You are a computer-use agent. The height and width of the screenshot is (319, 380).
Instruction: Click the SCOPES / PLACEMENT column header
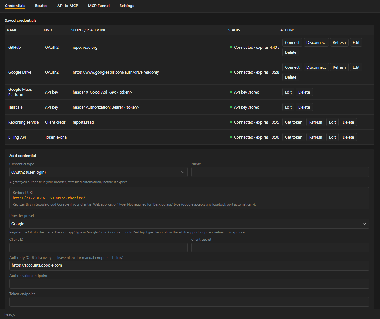point(89,30)
